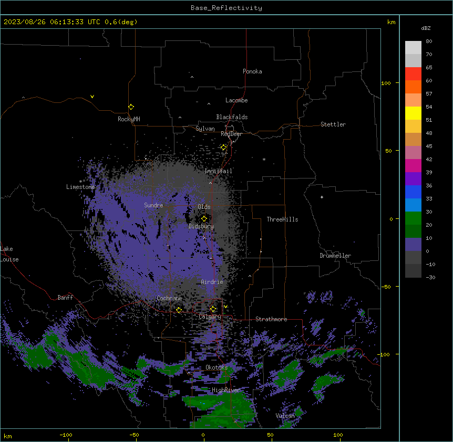This screenshot has height=442, width=453.
Task: Click the Sylvan label on map
Action: (205, 129)
